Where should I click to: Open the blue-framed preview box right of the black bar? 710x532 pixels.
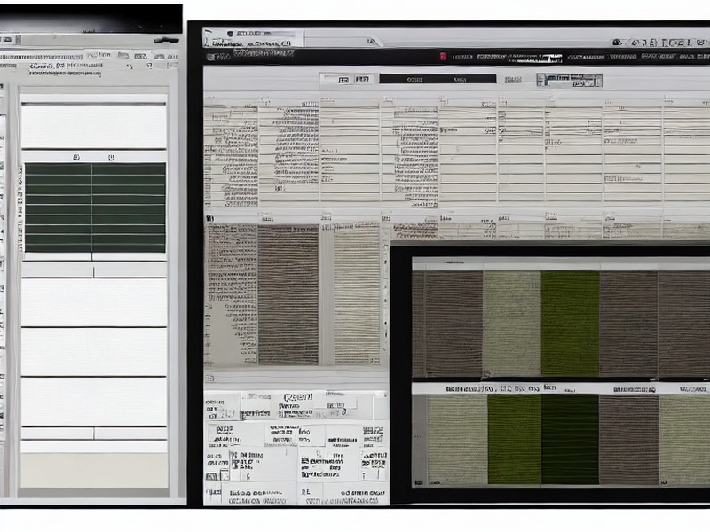(x=569, y=80)
